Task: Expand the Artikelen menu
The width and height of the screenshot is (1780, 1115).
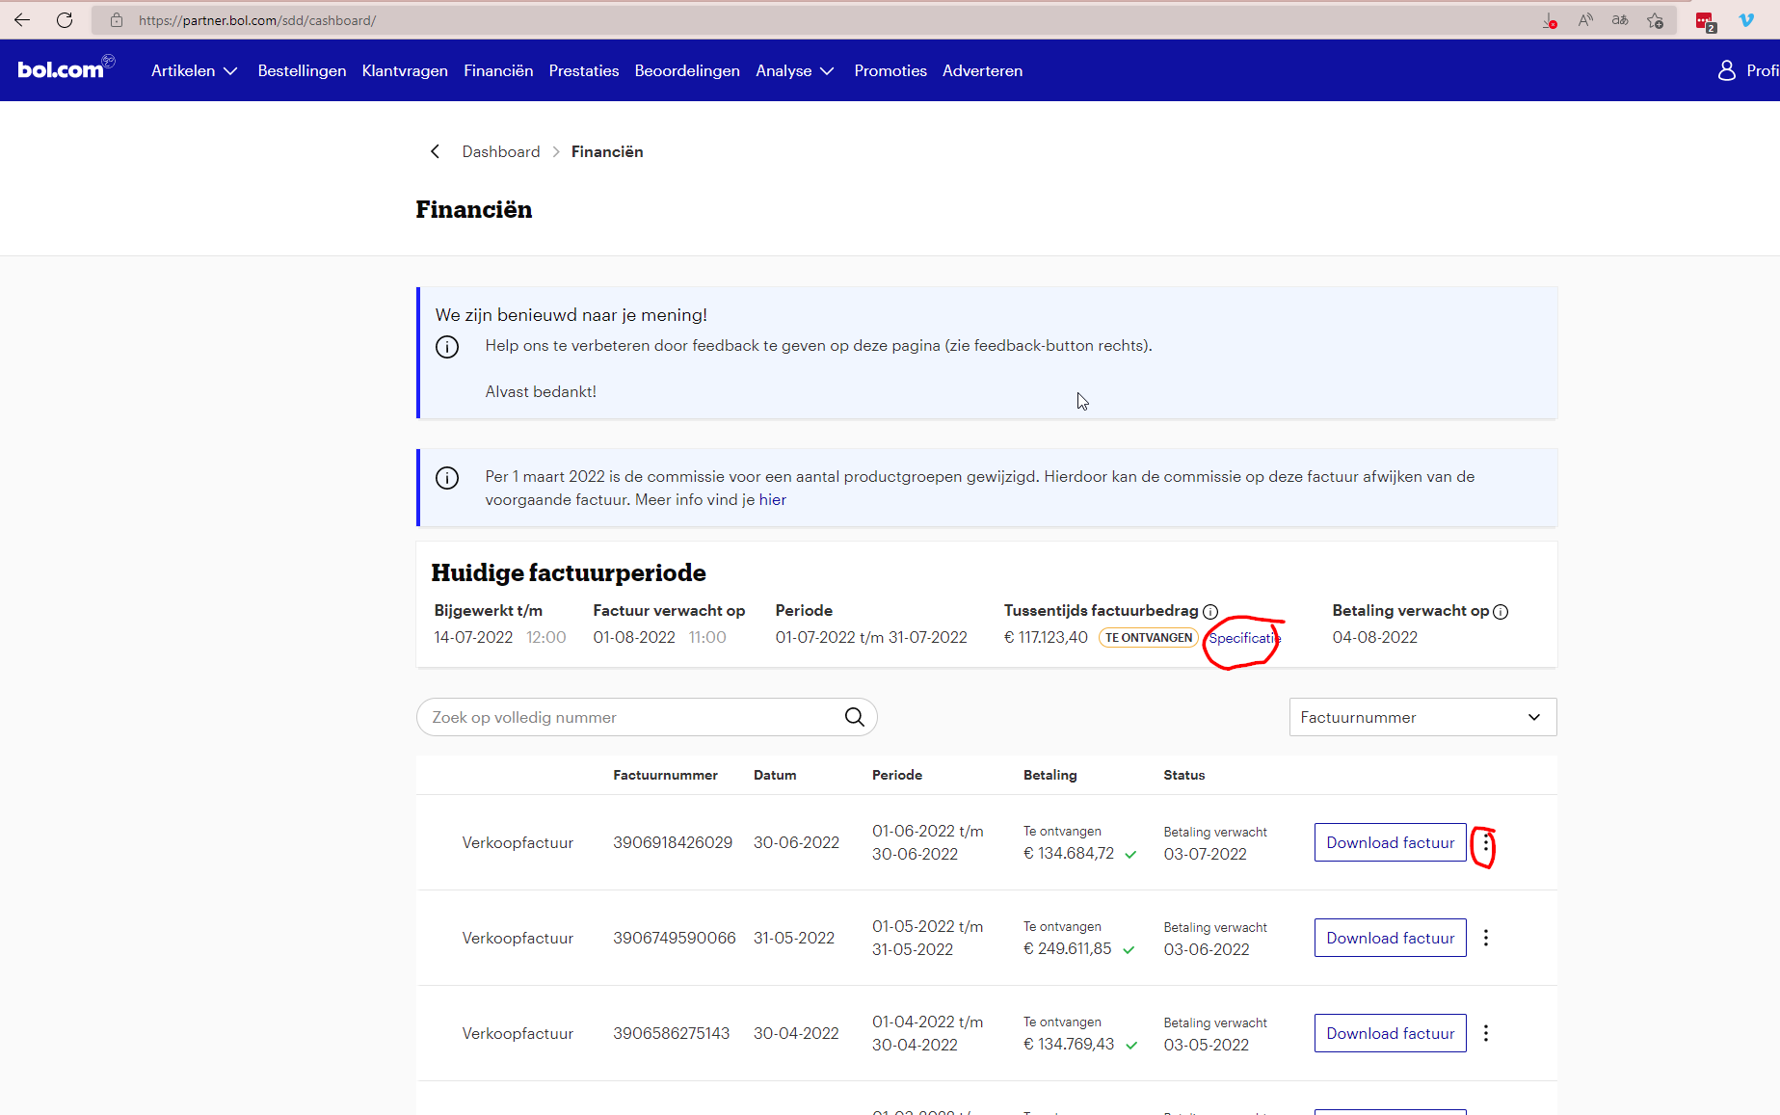Action: 194,70
